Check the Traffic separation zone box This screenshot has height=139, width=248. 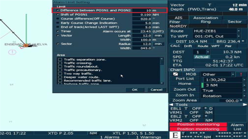(x=60, y=60)
